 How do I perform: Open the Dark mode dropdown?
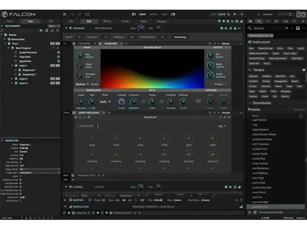[x=105, y=102]
